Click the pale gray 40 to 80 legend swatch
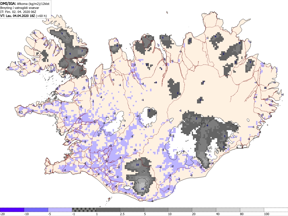The image size is (288, 216). point(228,210)
